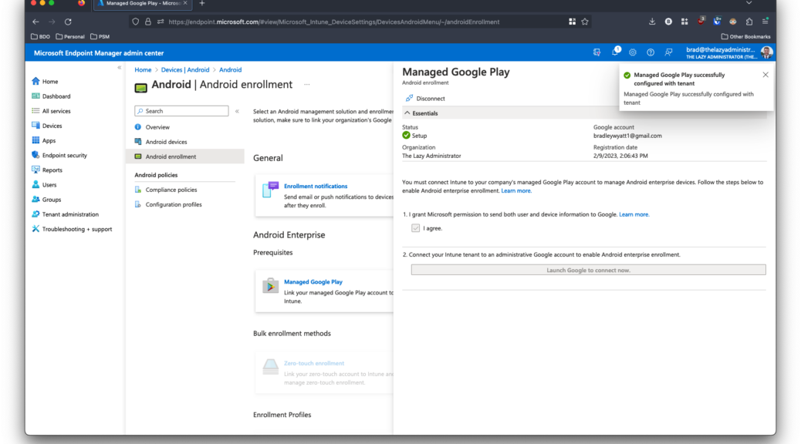Open the BDO bookmarks folder

[41, 37]
